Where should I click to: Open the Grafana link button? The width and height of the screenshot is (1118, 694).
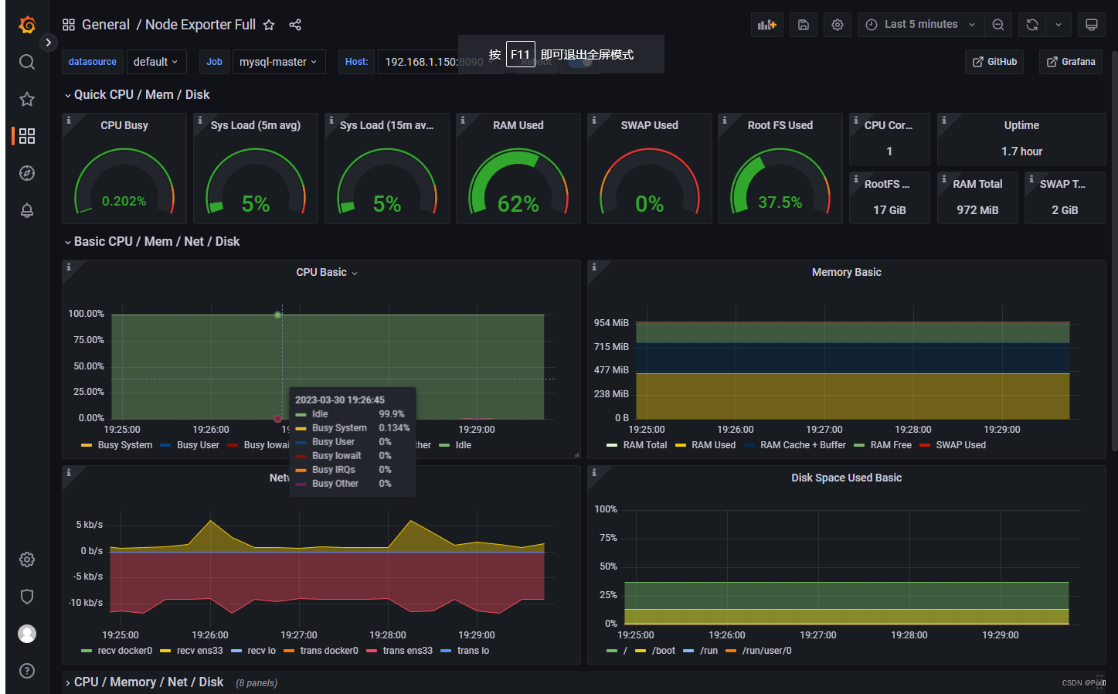(x=1071, y=62)
